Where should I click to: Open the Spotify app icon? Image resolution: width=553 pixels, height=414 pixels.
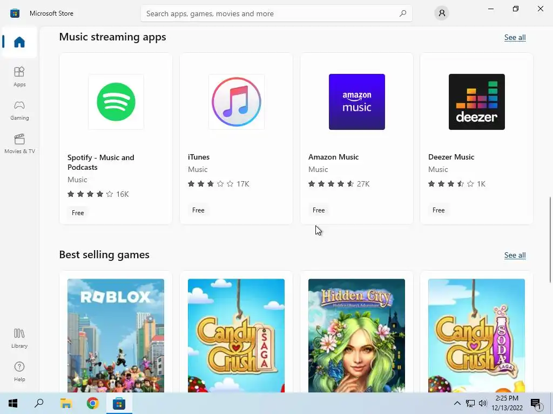pyautogui.click(x=116, y=102)
